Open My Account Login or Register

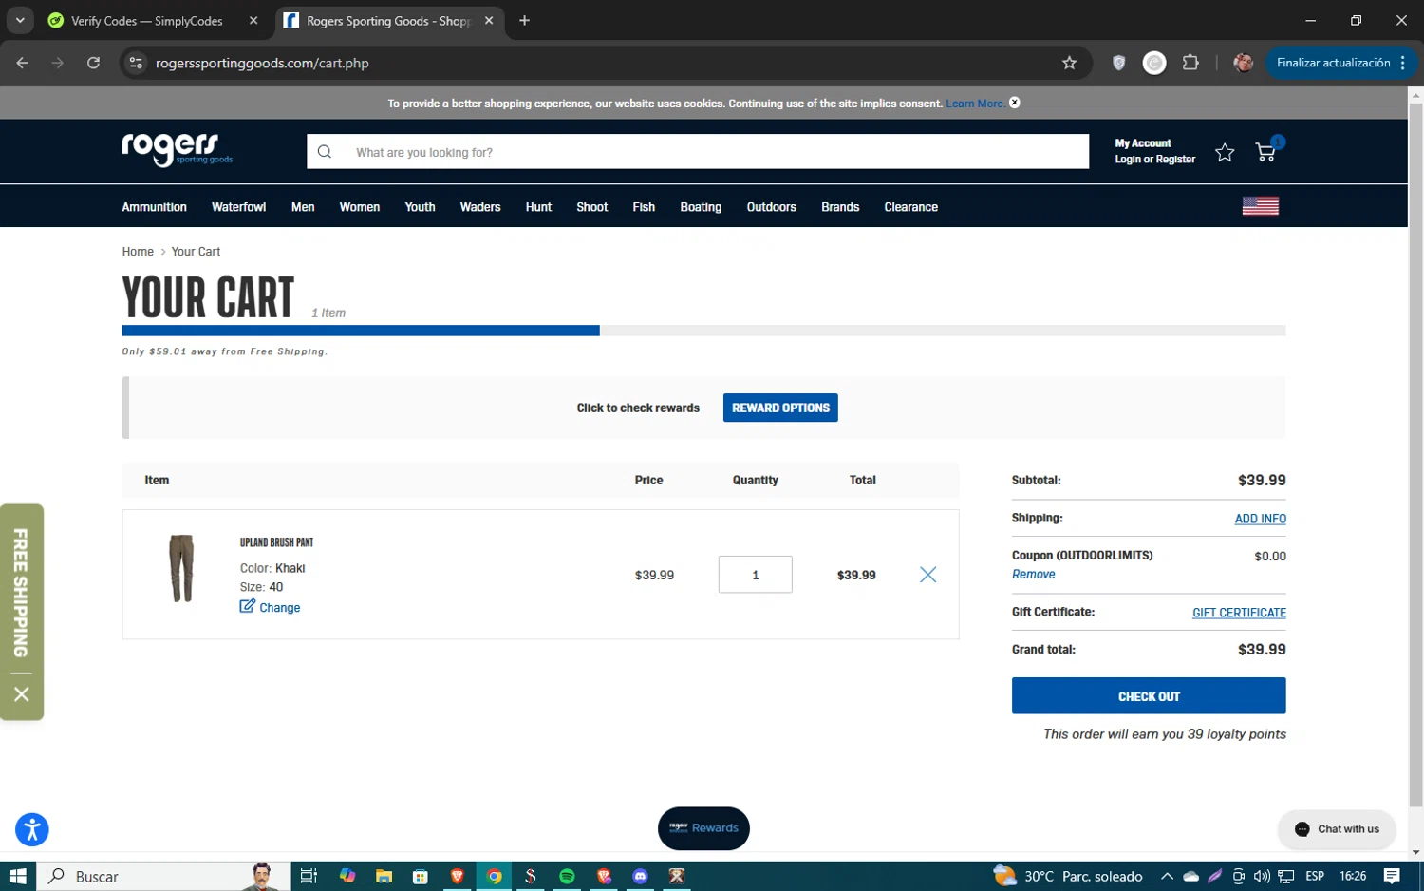1154,151
